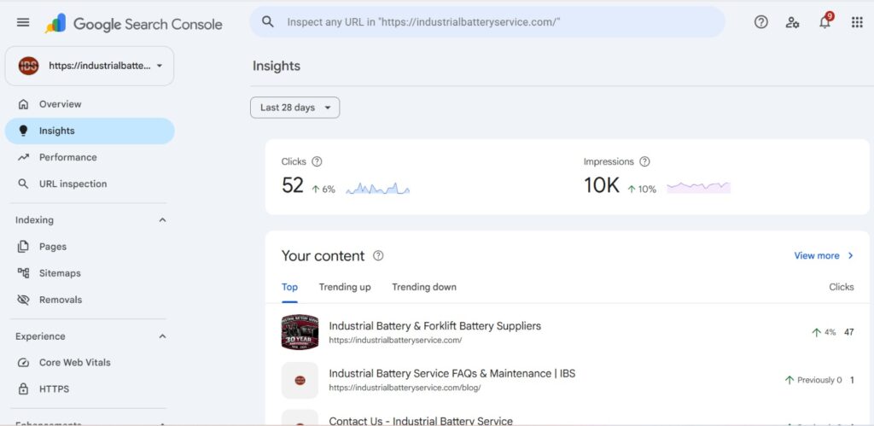Image resolution: width=874 pixels, height=426 pixels.
Task: Click the IBS property favicon
Action: tap(28, 66)
